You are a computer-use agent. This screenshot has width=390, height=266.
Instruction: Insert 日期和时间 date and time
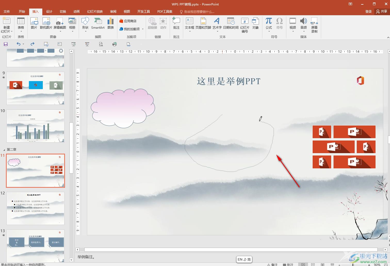tap(231, 23)
